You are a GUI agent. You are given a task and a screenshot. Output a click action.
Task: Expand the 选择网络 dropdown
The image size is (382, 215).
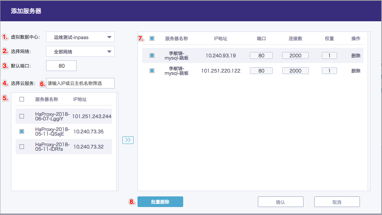click(80, 51)
